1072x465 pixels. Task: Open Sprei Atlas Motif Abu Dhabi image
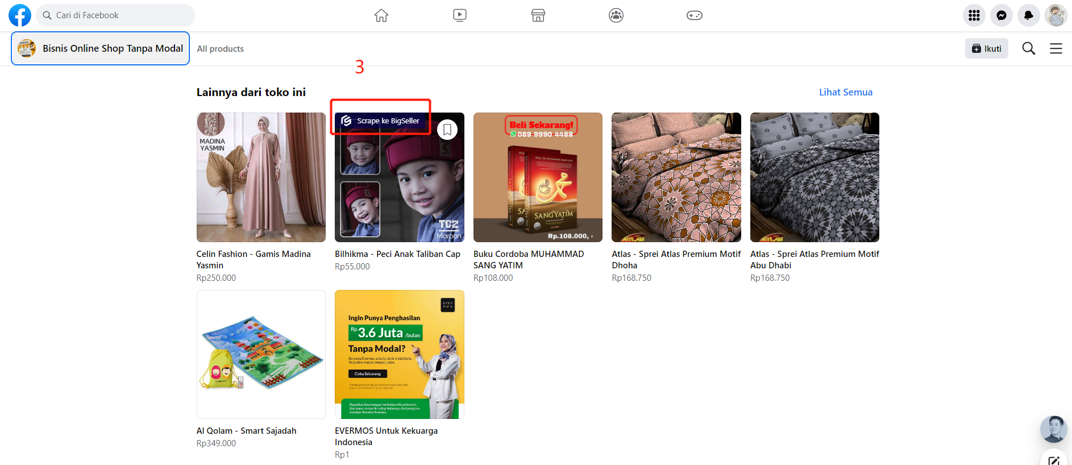815,177
